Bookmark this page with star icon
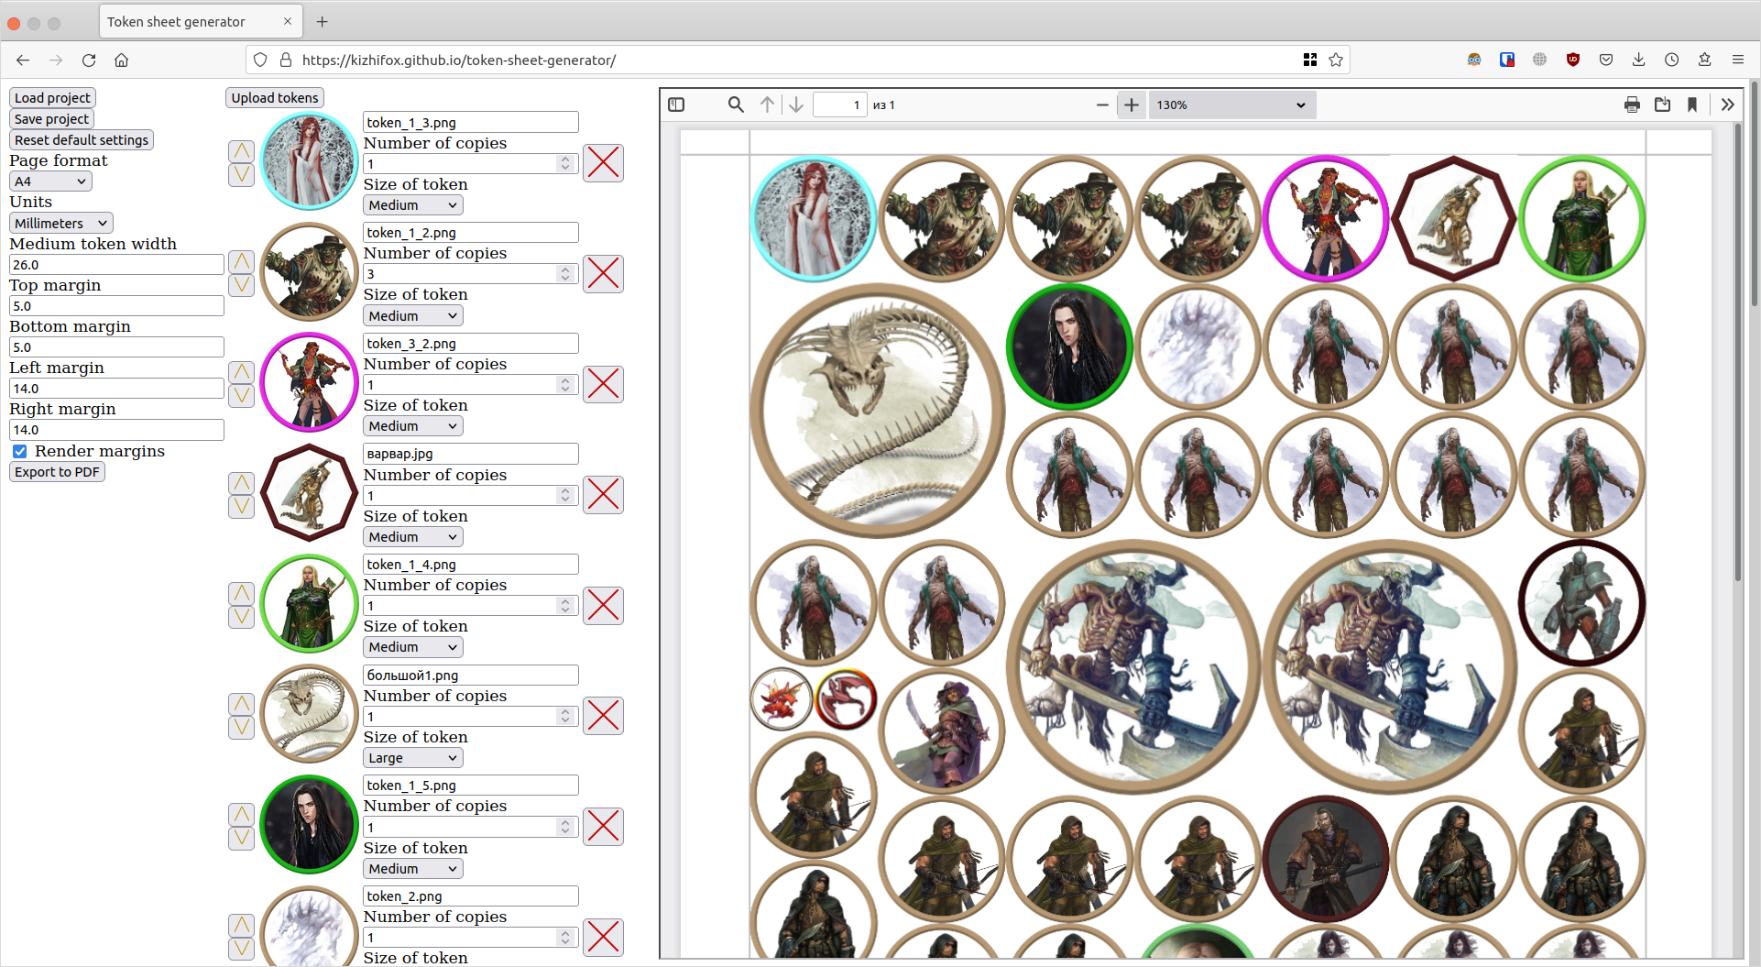This screenshot has height=967, width=1761. [x=1336, y=60]
